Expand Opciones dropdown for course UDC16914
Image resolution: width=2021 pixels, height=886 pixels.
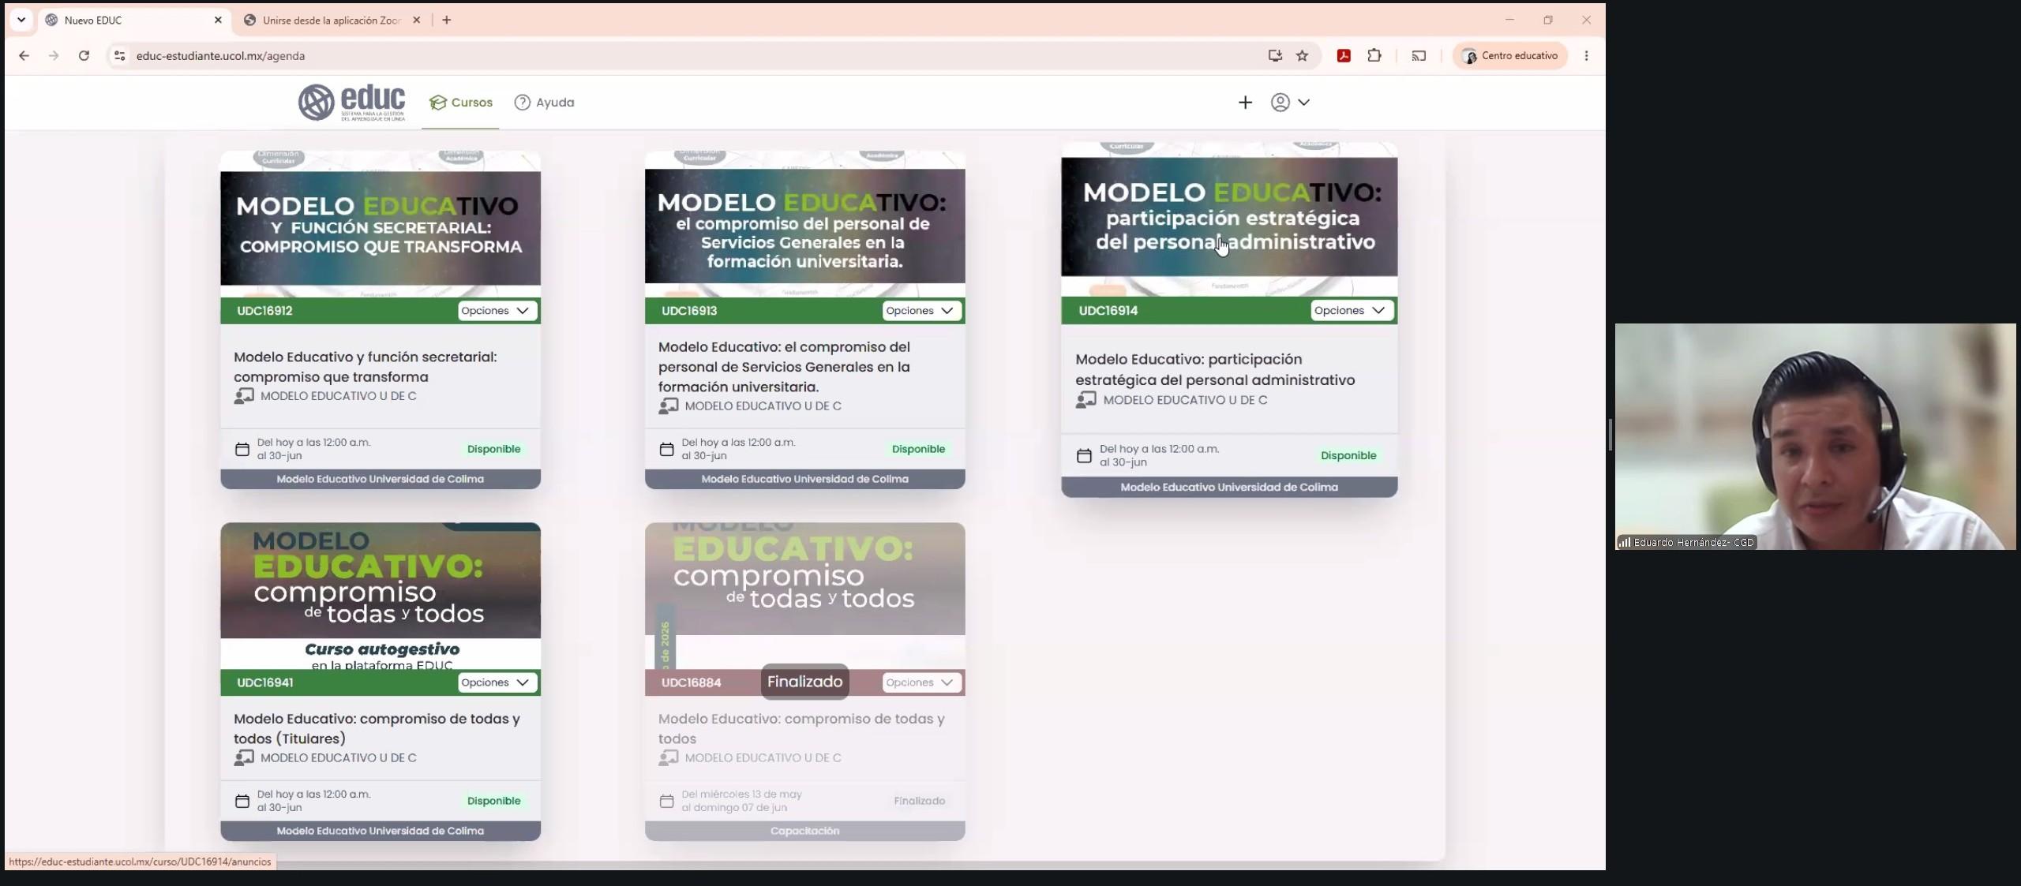click(1352, 311)
